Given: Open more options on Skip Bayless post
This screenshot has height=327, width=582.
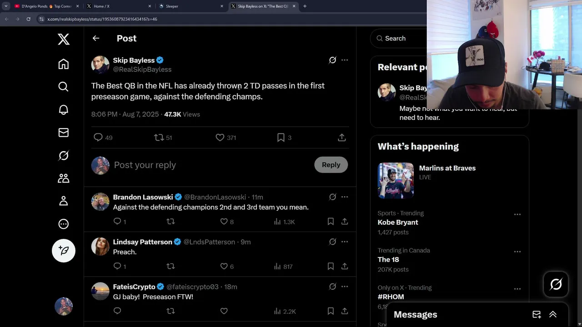Looking at the screenshot, I should pyautogui.click(x=345, y=60).
